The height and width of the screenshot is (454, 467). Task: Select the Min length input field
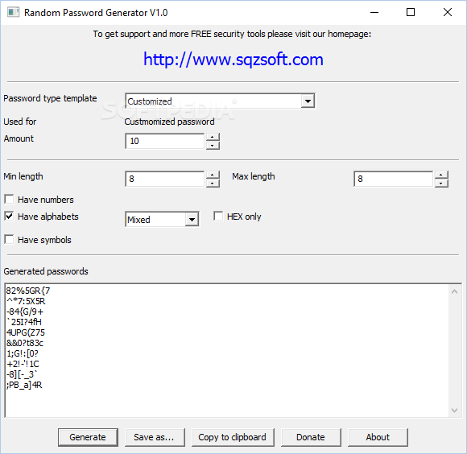pos(165,179)
